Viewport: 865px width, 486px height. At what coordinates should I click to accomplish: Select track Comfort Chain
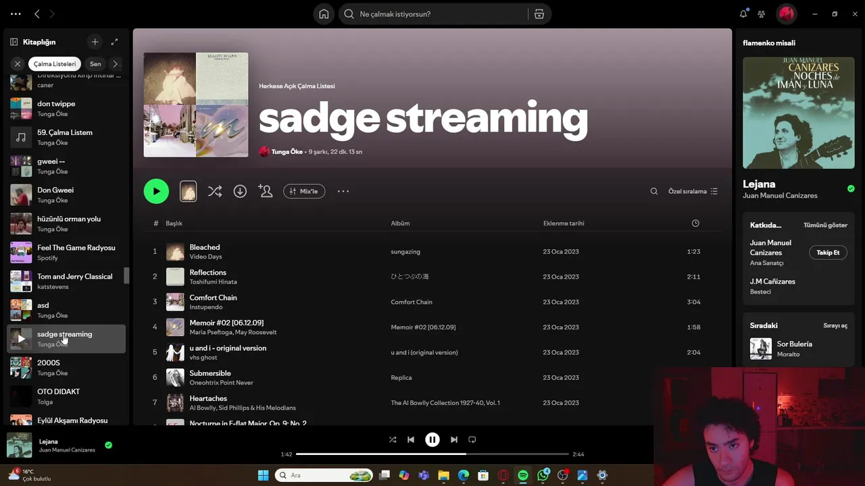pos(213,298)
